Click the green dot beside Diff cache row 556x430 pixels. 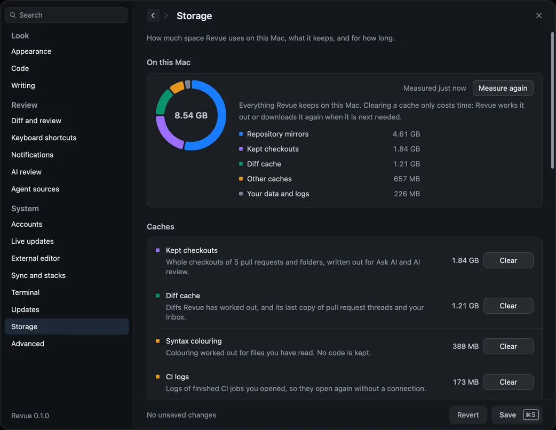coord(157,296)
